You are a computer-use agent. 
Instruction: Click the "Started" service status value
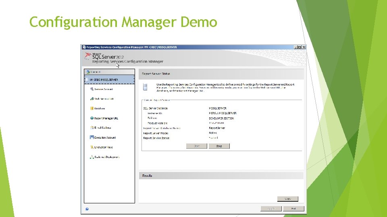[213, 138]
